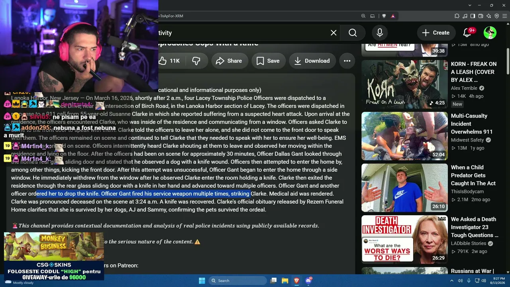Image resolution: width=510 pixels, height=287 pixels.
Task: Click the YouTube search magnifier button
Action: pos(353,33)
